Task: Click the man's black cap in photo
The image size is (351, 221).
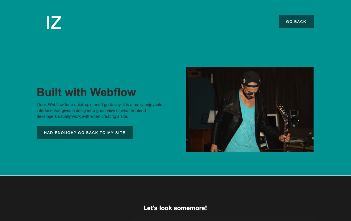Action: (x=251, y=78)
